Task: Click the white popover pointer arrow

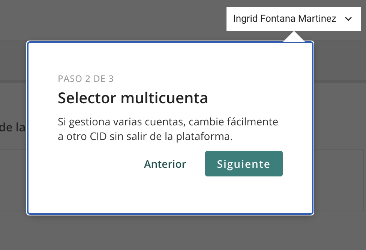Action: 294,37
